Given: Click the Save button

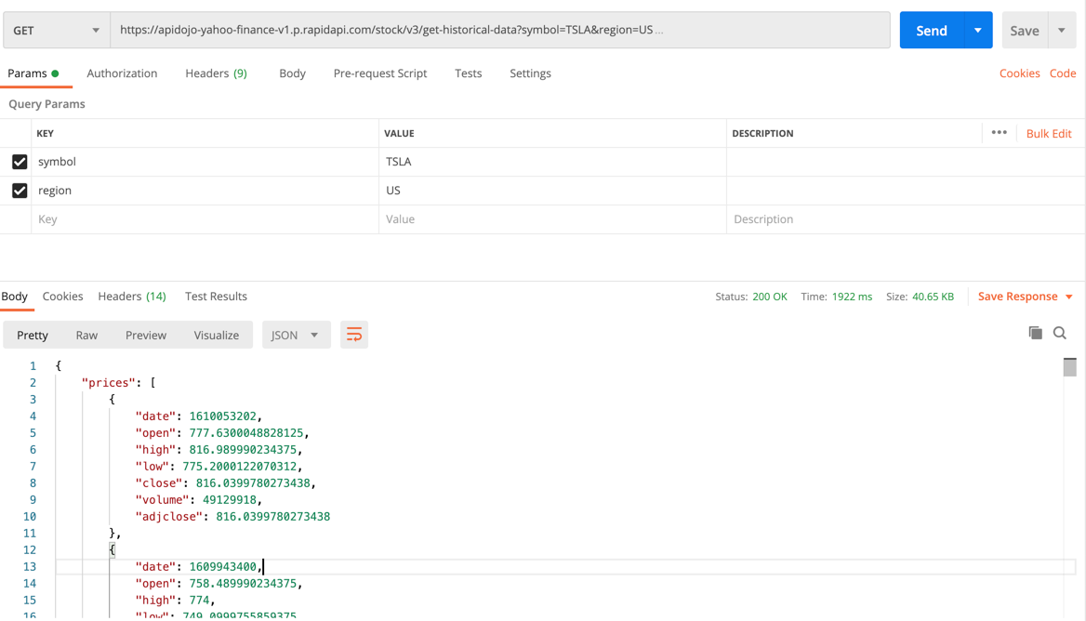Looking at the screenshot, I should [1025, 31].
